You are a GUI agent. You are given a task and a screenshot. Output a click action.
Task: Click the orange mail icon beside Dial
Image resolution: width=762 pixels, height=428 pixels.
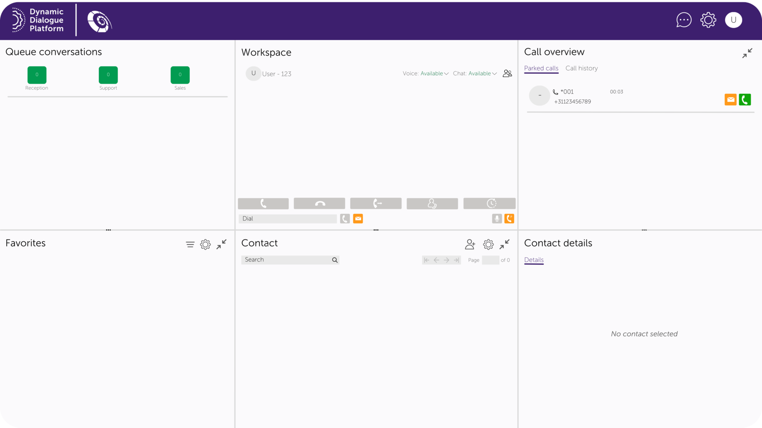[x=358, y=219]
